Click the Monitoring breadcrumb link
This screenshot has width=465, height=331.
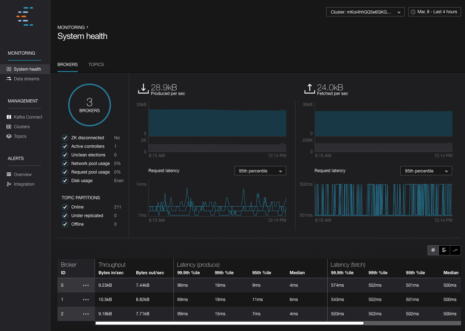(71, 27)
